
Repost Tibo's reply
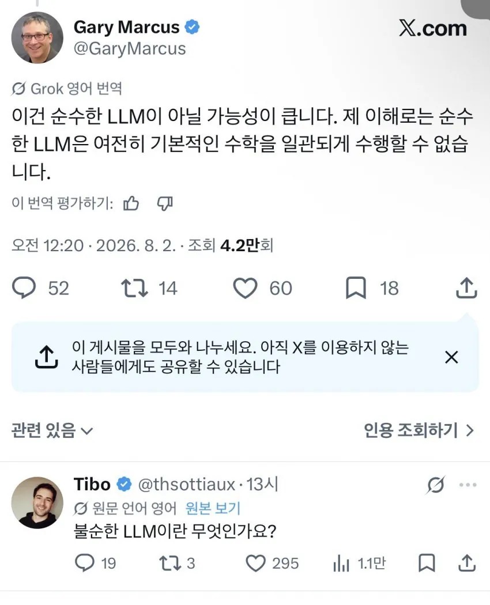[170, 564]
